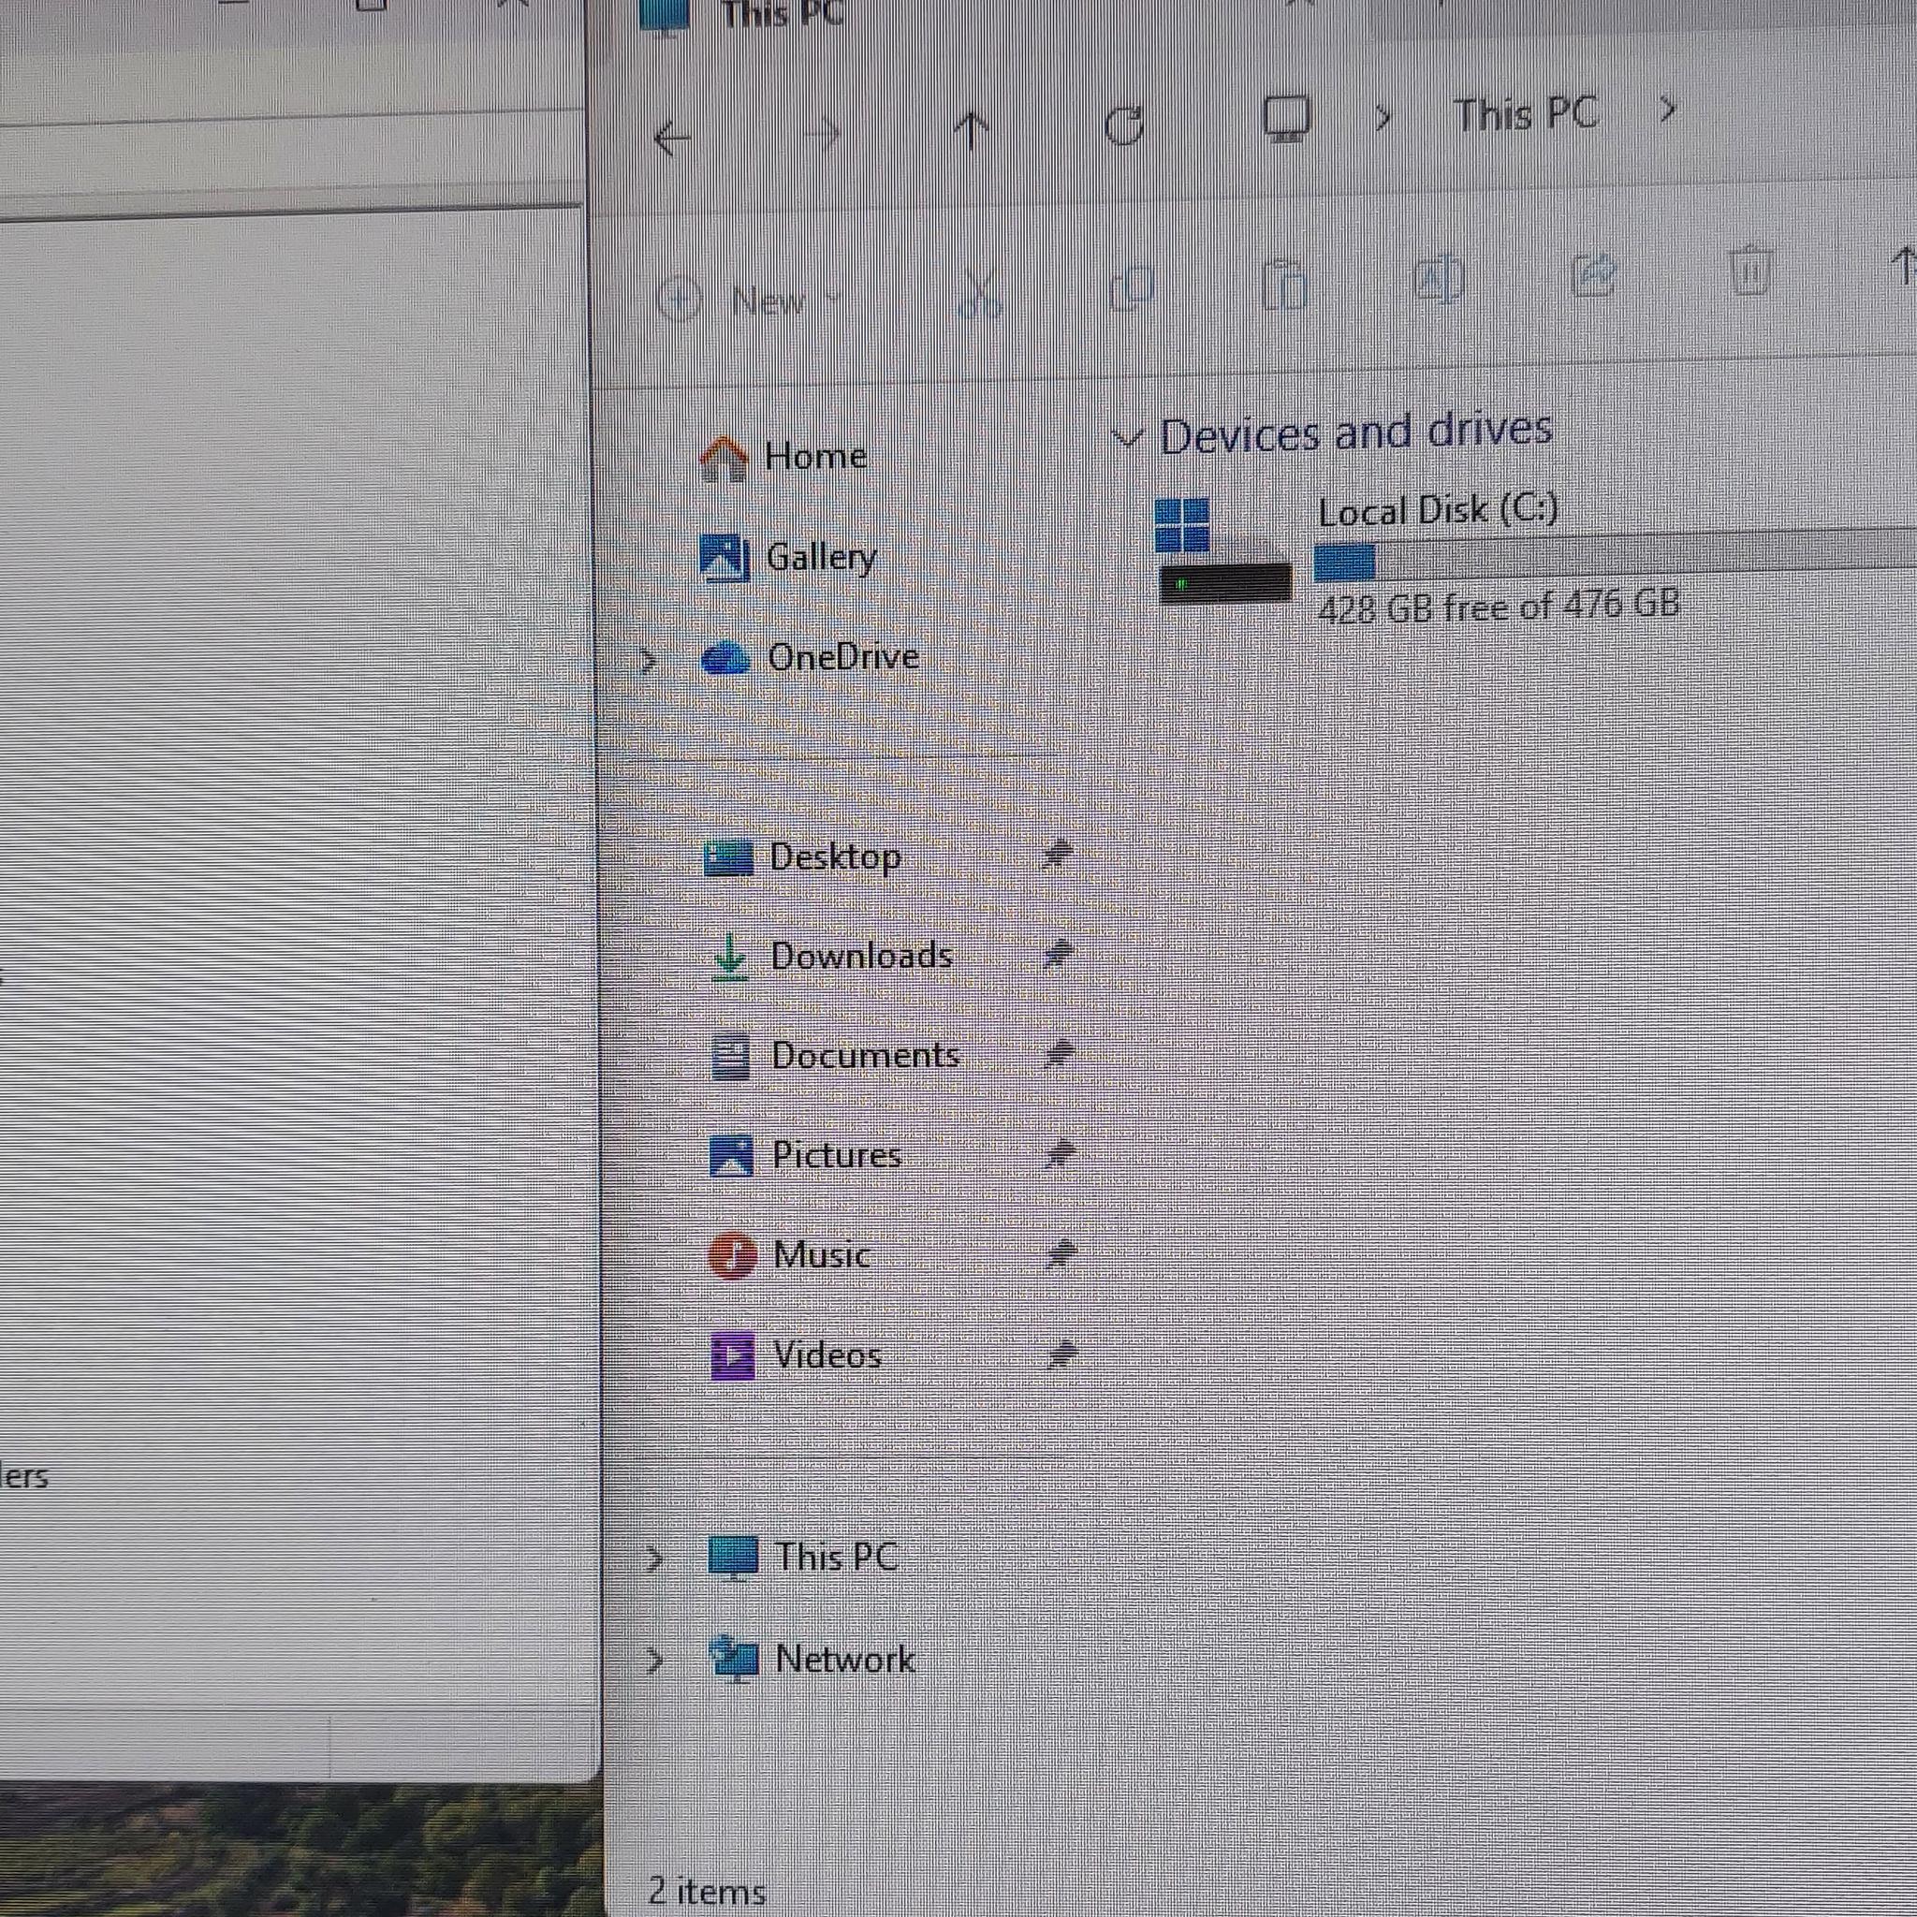
Task: Select This PC in the sidebar
Action: click(804, 1557)
